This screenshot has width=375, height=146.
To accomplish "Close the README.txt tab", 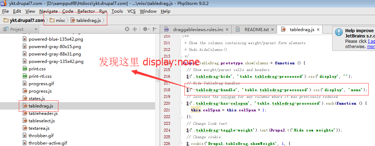I will click(273, 30).
